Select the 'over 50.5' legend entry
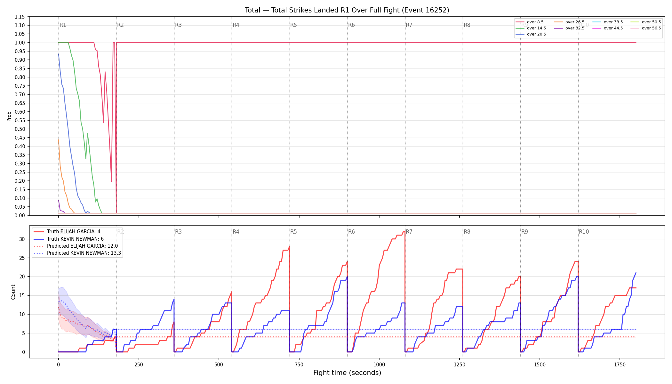 coord(646,22)
